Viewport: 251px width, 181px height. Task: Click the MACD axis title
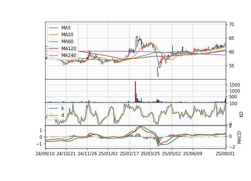click(x=239, y=137)
